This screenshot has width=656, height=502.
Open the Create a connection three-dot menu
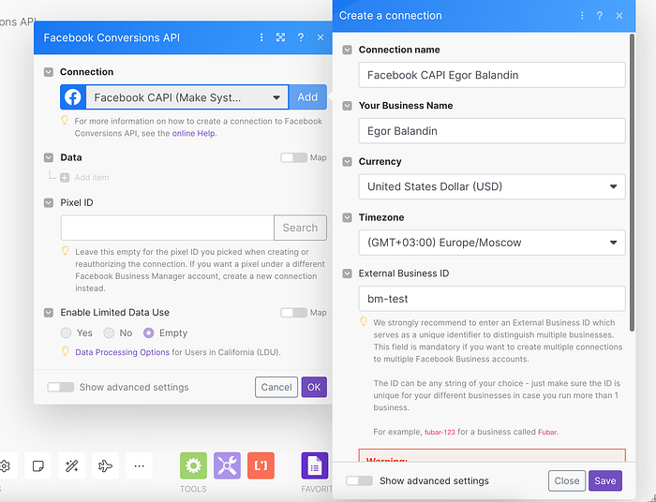click(582, 16)
